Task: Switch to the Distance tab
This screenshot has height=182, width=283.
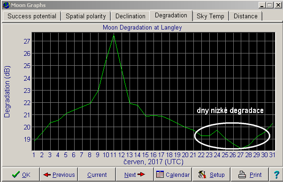Action: [x=245, y=16]
